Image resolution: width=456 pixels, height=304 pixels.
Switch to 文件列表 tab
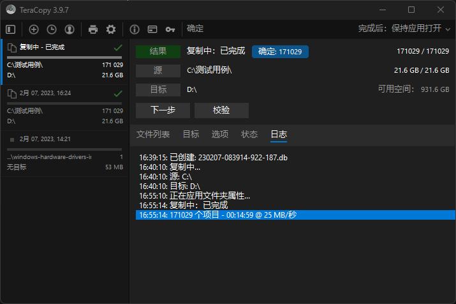[x=153, y=134]
